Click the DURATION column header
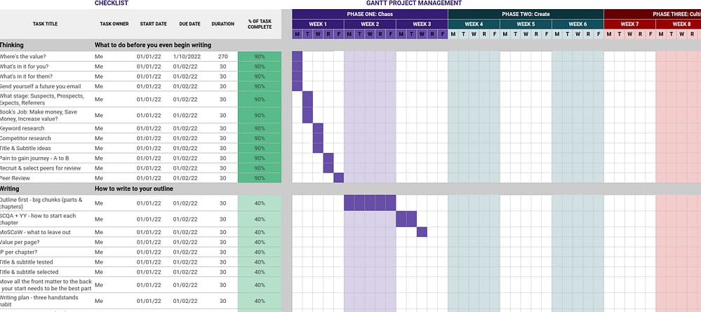This screenshot has width=701, height=312. [x=222, y=24]
